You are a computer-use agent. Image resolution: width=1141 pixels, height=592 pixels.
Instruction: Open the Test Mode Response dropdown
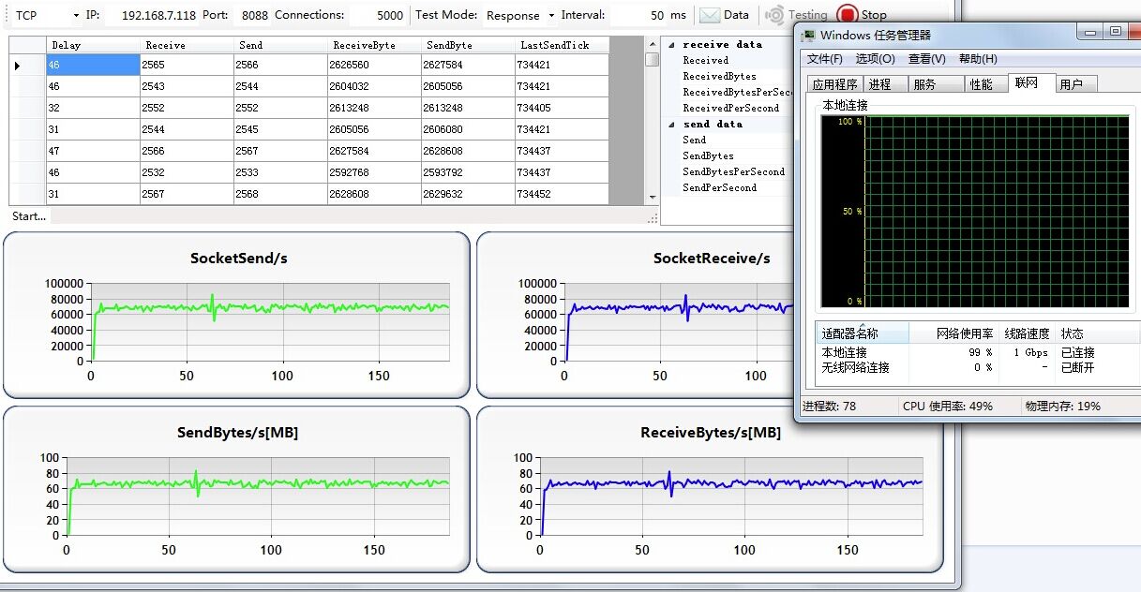[551, 16]
